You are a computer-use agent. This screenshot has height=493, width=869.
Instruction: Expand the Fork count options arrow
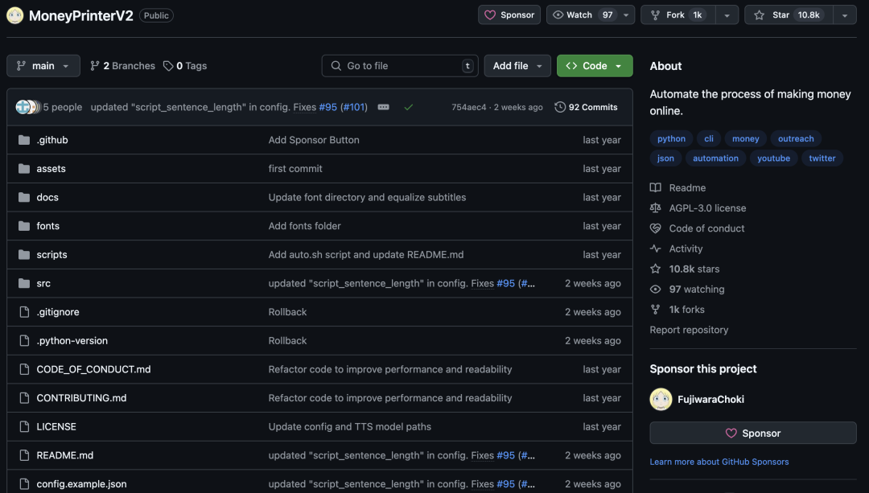pyautogui.click(x=727, y=14)
